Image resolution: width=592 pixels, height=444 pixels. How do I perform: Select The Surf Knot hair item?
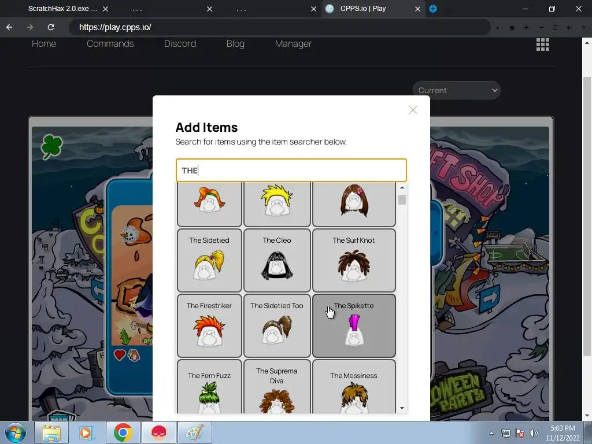coord(354,260)
